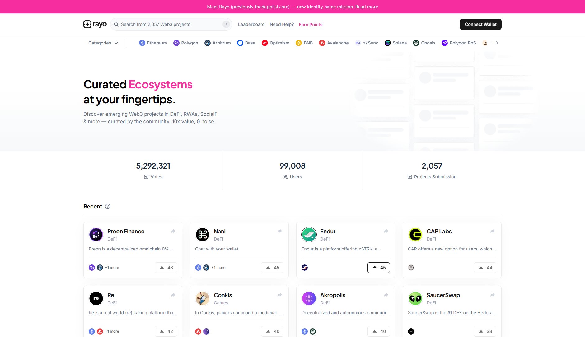
Task: Click the Recent section help icon
Action: point(108,206)
